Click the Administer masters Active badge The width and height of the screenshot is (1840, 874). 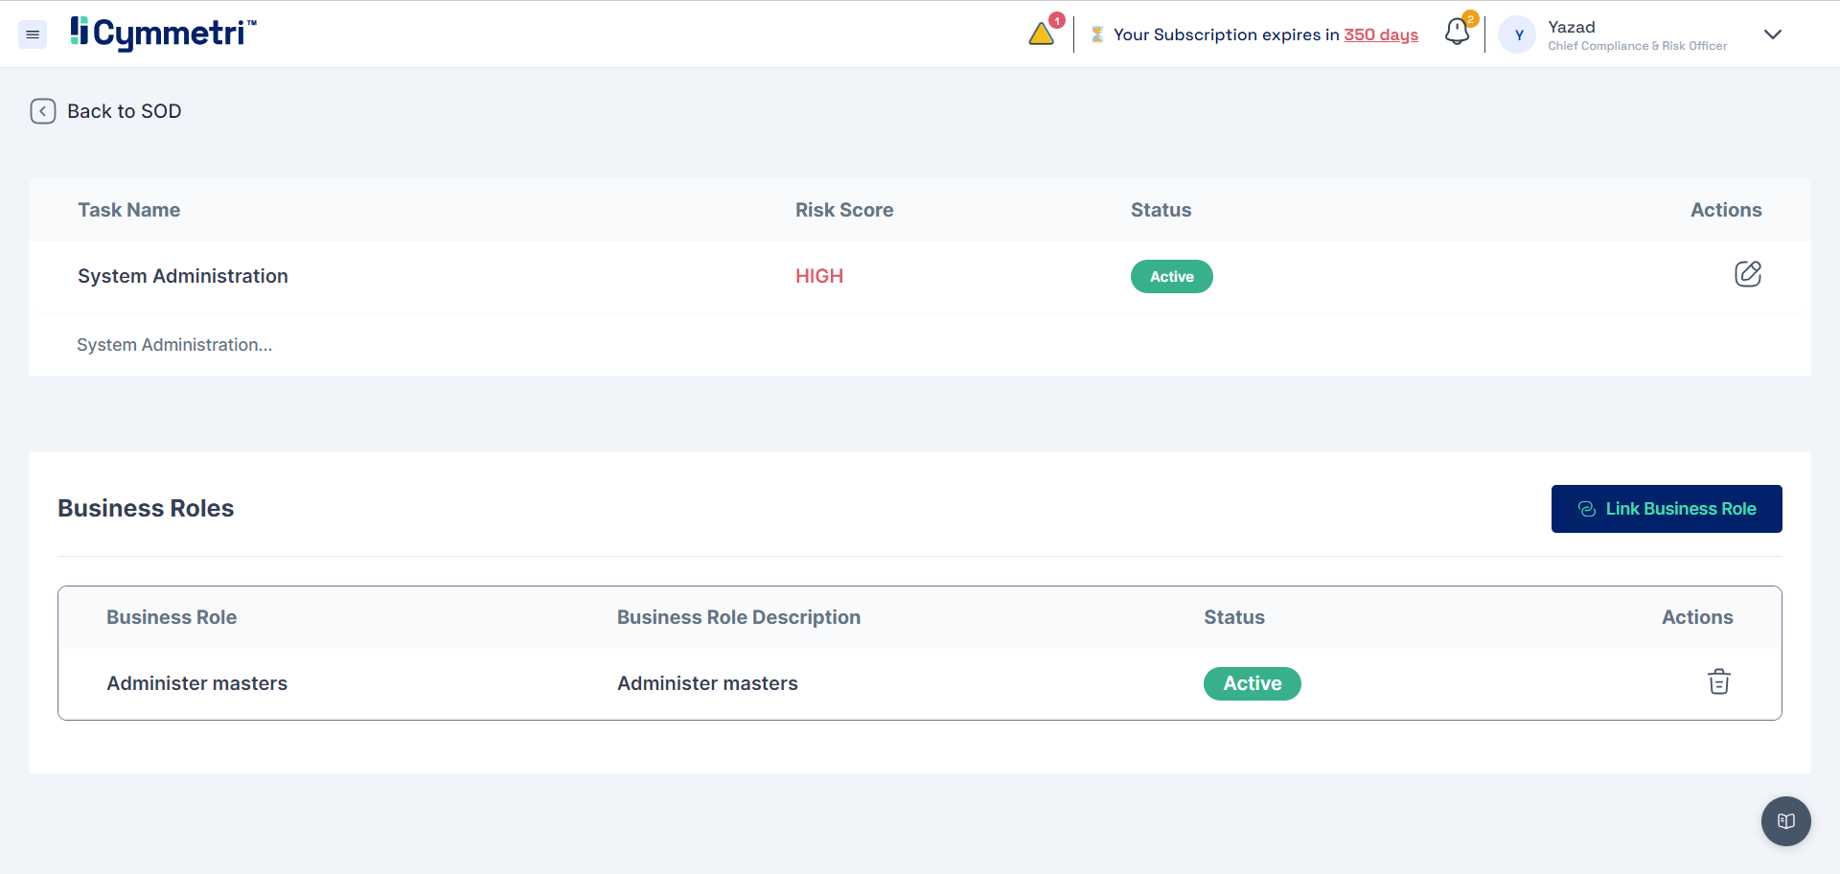(1252, 683)
